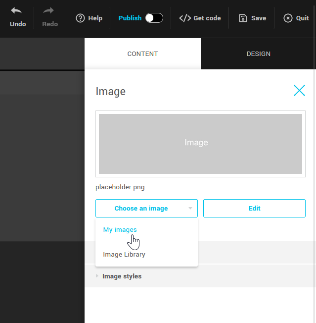The width and height of the screenshot is (316, 323).
Task: Select My images from the dropdown menu
Action: pyautogui.click(x=120, y=230)
